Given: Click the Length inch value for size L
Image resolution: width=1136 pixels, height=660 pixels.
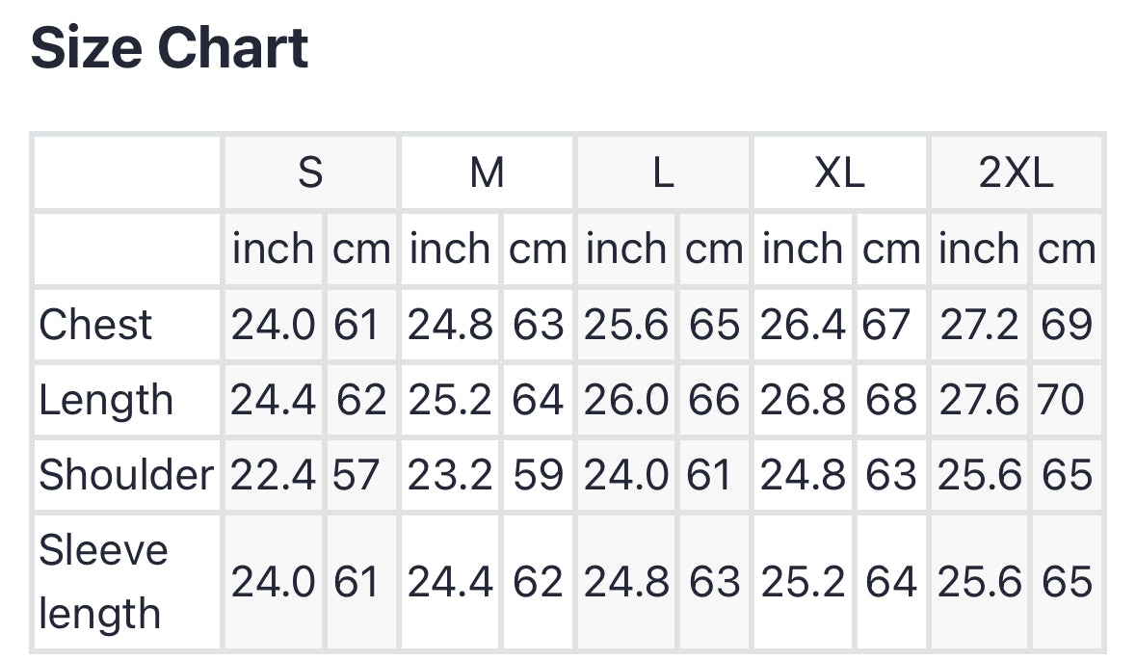Looking at the screenshot, I should [626, 400].
